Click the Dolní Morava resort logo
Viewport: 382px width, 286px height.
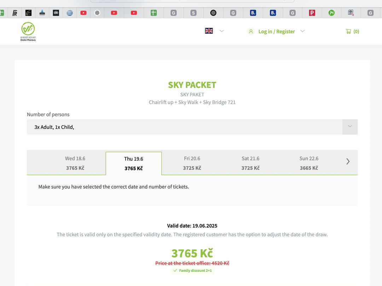point(28,32)
